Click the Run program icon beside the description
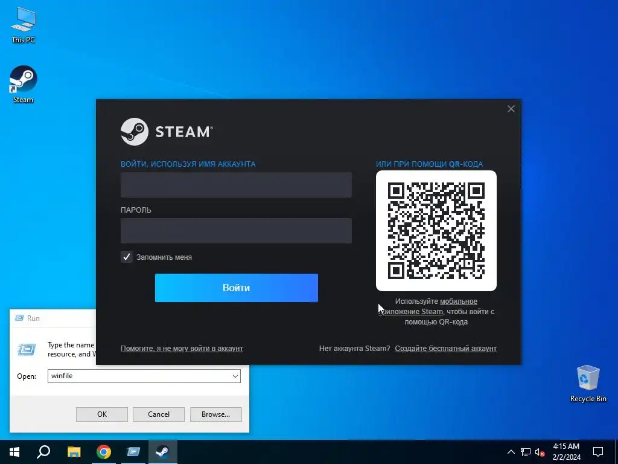Screen dimensions: 618x464 click(27, 349)
